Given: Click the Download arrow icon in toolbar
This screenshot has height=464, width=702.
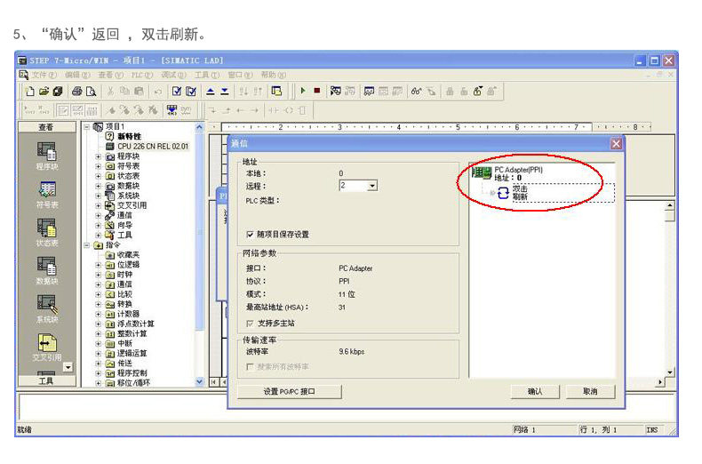Looking at the screenshot, I should [x=224, y=92].
